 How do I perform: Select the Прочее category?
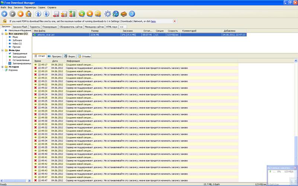coord(16,47)
